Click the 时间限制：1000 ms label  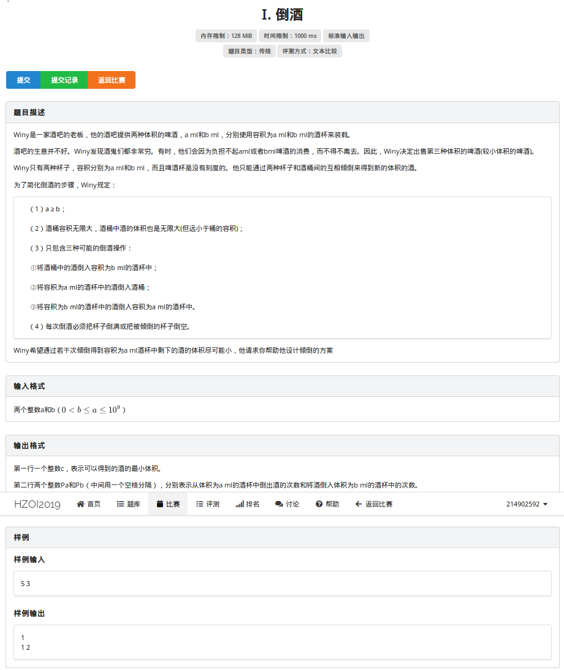(290, 36)
